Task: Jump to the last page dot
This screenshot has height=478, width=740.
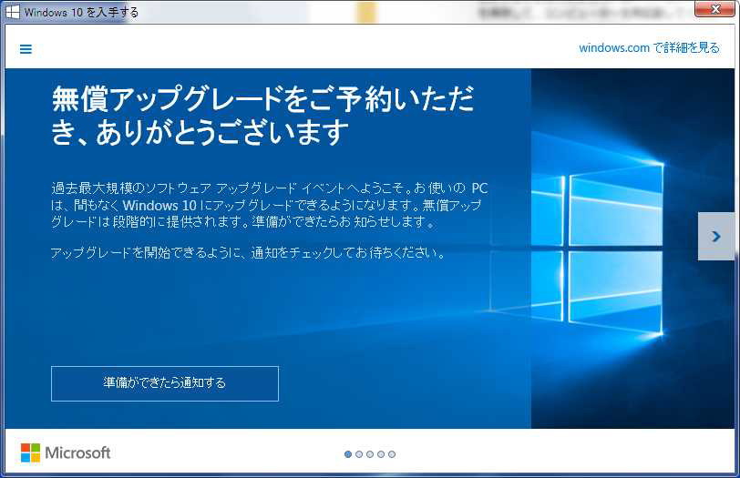Action: (x=392, y=453)
